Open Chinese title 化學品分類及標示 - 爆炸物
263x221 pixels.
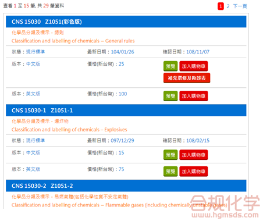tap(40, 122)
